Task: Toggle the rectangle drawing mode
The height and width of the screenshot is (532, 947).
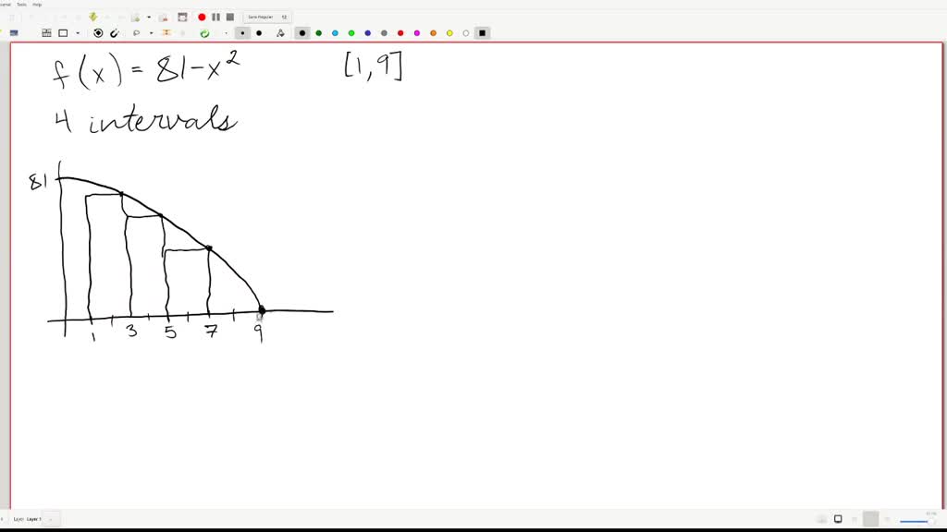Action: coord(62,33)
